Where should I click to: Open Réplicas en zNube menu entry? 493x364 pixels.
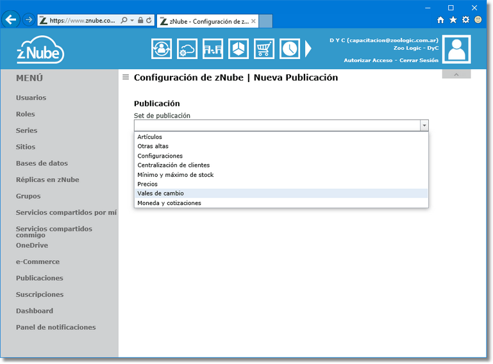click(47, 179)
